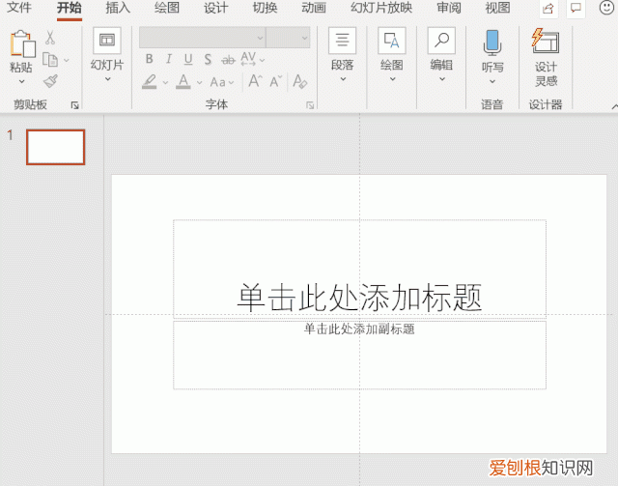
Task: Expand the ribbon 绘图 group dropdown arrow
Action: tap(393, 79)
